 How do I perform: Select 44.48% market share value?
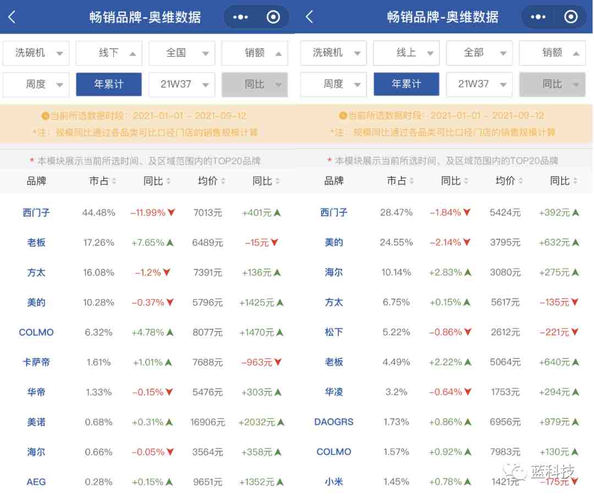[x=98, y=213]
